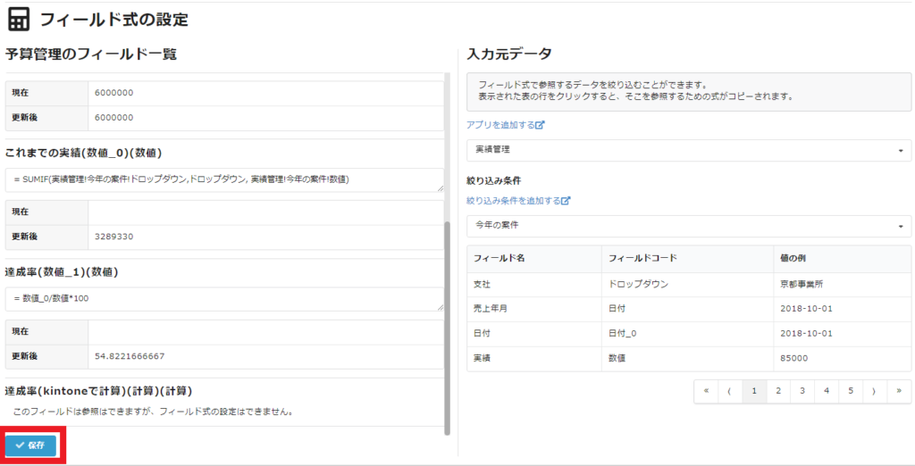Select pagination page 4
The width and height of the screenshot is (915, 466).
[827, 391]
